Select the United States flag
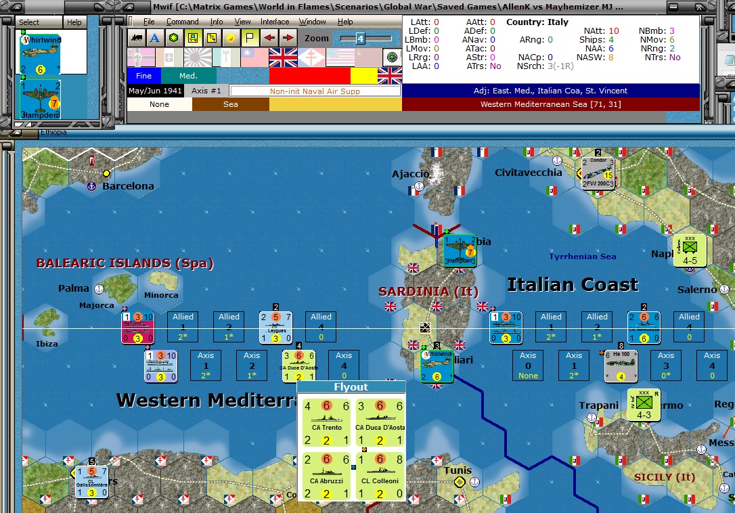 pos(340,58)
